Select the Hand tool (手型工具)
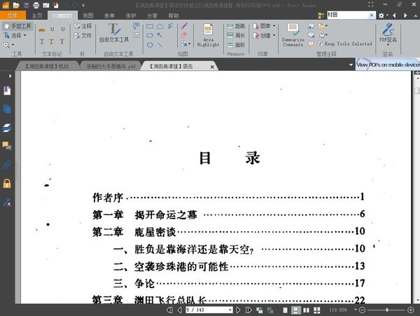The width and height of the screenshot is (420, 316). coord(17,26)
